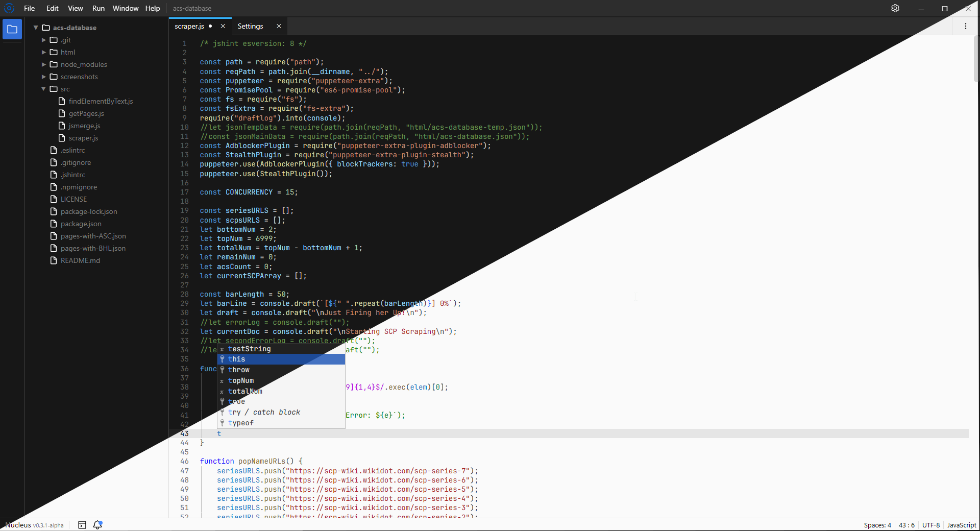
Task: Open the Run menu
Action: tap(99, 8)
